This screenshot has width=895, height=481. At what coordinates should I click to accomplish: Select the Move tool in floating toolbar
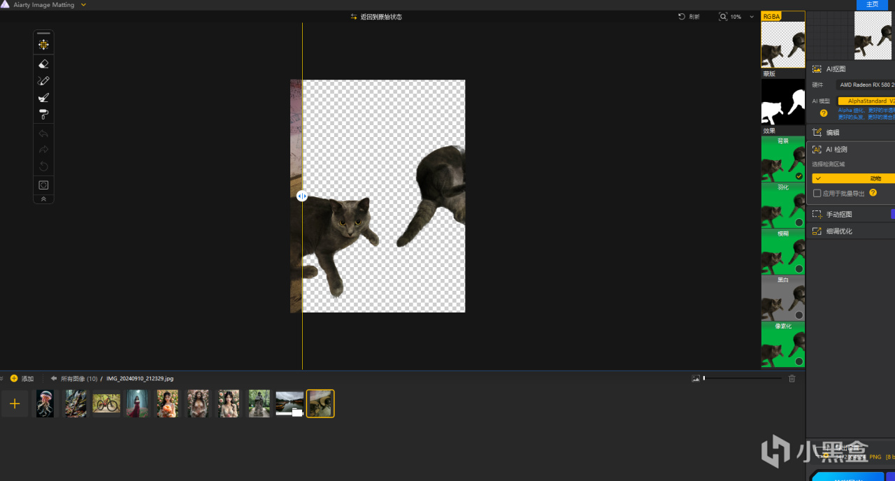pos(43,45)
